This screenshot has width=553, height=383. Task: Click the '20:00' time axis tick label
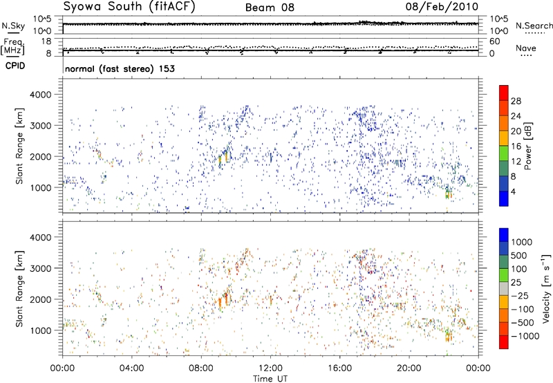pos(409,368)
